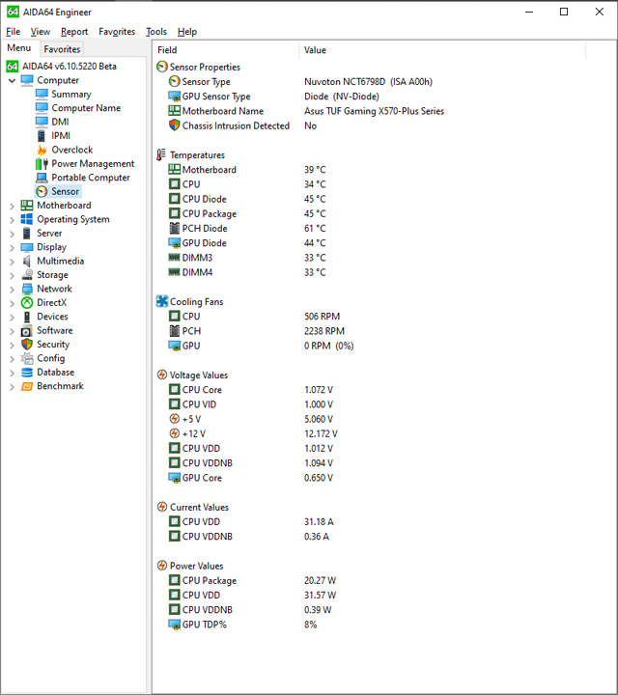Switch to the Favorites tab

[x=62, y=49]
